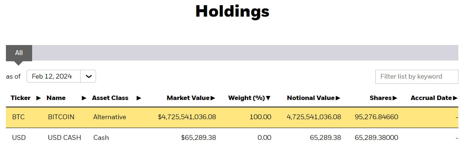Click the Market Value sort arrow
Image resolution: width=465 pixels, height=162 pixels.
pos(213,98)
